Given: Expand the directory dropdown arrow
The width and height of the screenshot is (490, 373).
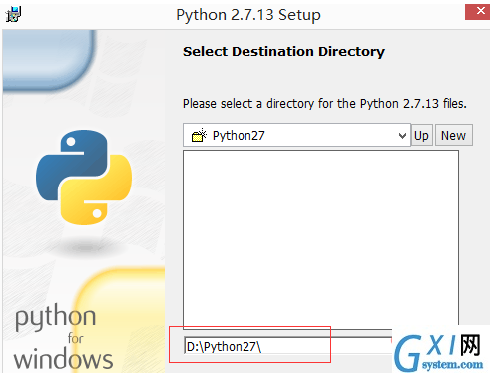Looking at the screenshot, I should tap(402, 136).
